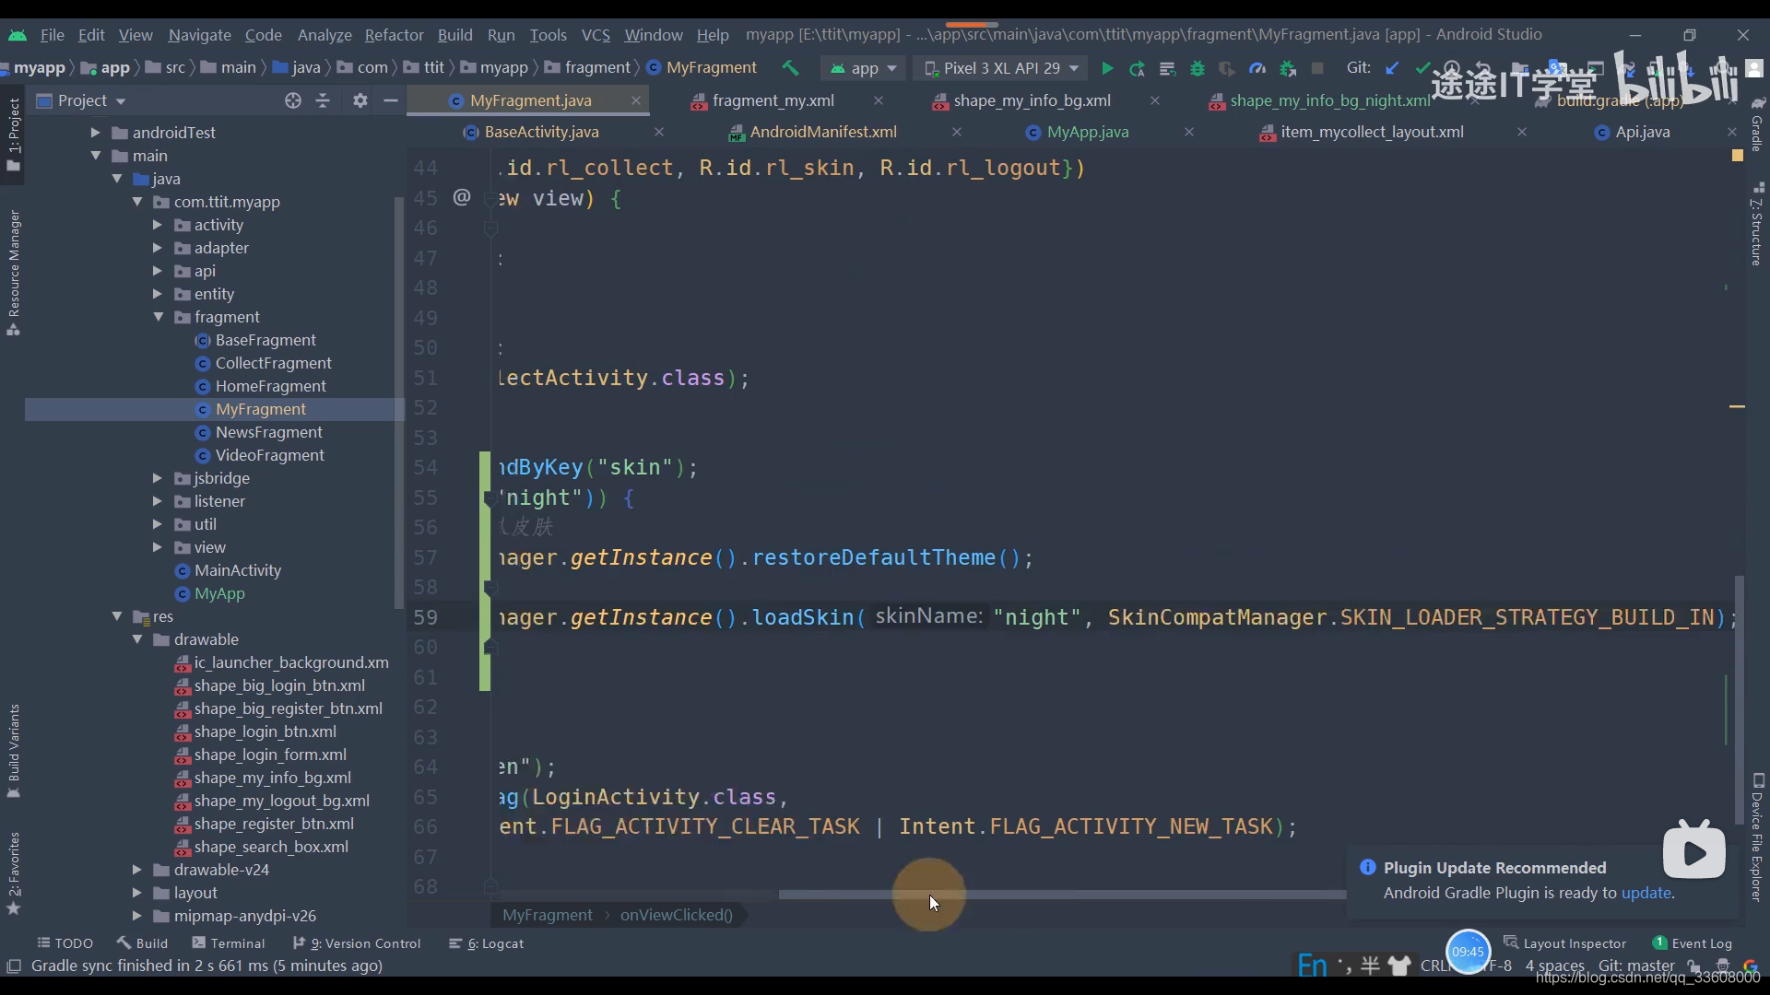
Task: Collapse the drawable folder
Action: click(x=137, y=639)
